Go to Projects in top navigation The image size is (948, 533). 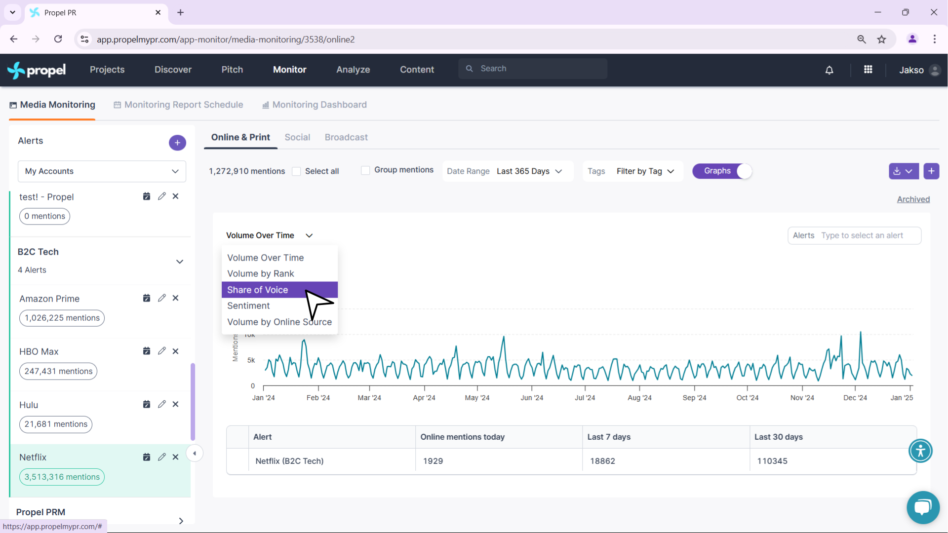pos(107,70)
